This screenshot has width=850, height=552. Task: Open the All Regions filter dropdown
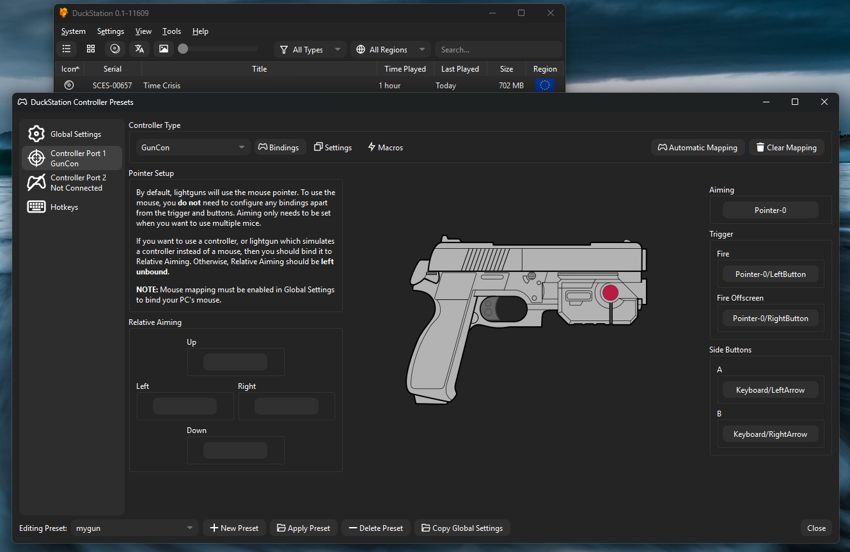coord(391,49)
